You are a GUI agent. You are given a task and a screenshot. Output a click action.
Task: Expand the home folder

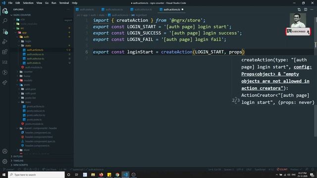(x=27, y=76)
